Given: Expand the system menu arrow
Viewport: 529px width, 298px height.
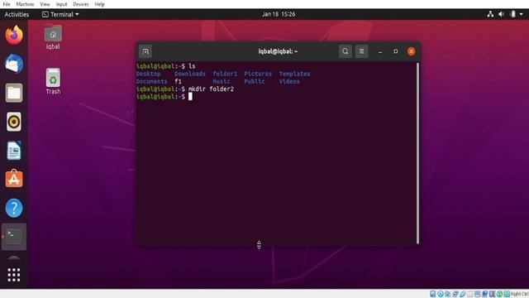Looking at the screenshot, I should 522,14.
